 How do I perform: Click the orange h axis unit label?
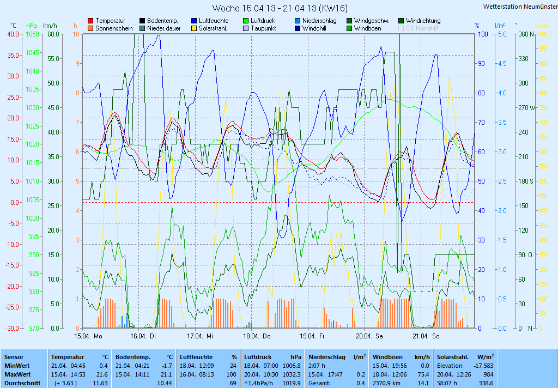75,26
